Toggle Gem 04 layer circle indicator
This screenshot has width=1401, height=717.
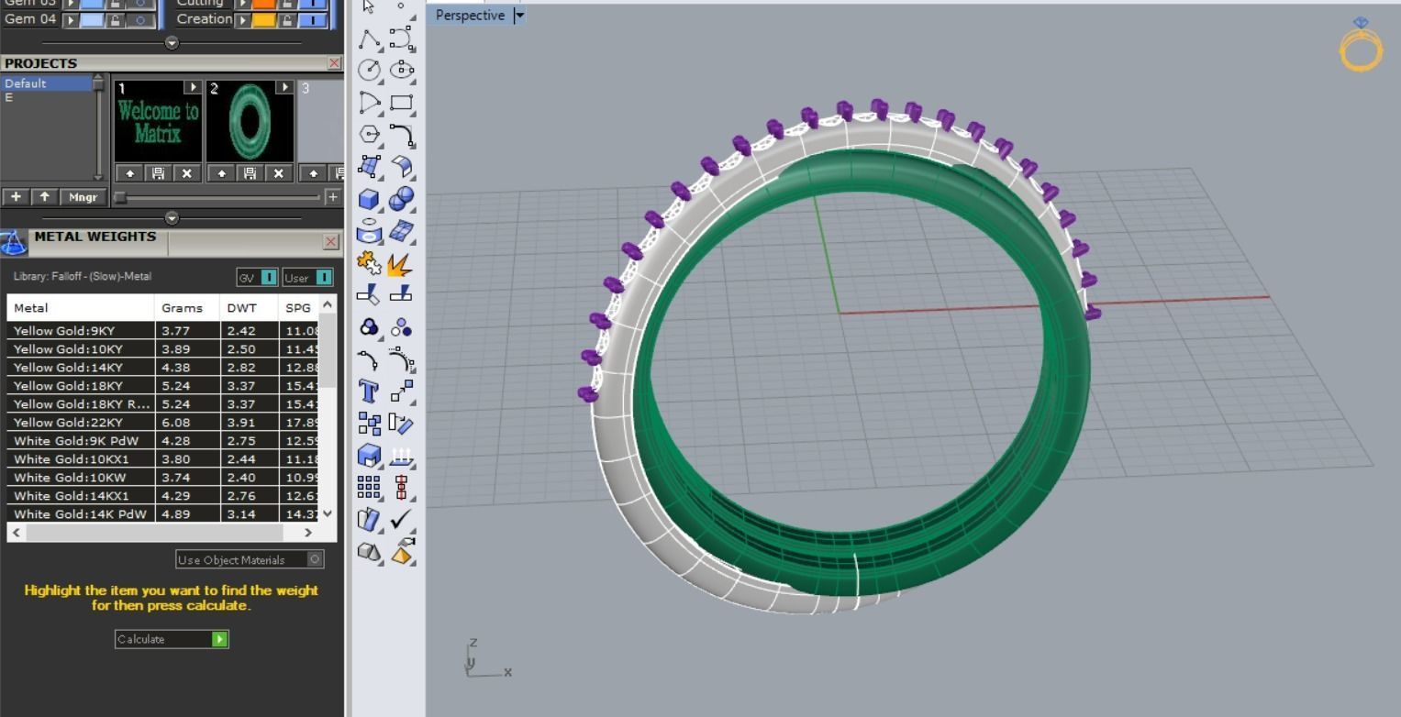coord(139,19)
